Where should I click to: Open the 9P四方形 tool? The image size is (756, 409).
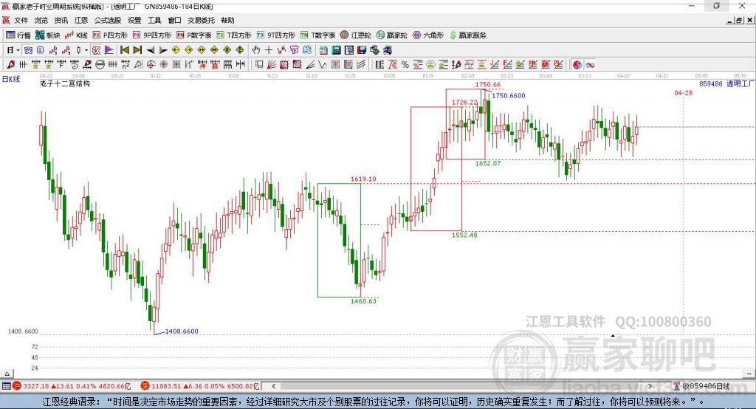(152, 35)
